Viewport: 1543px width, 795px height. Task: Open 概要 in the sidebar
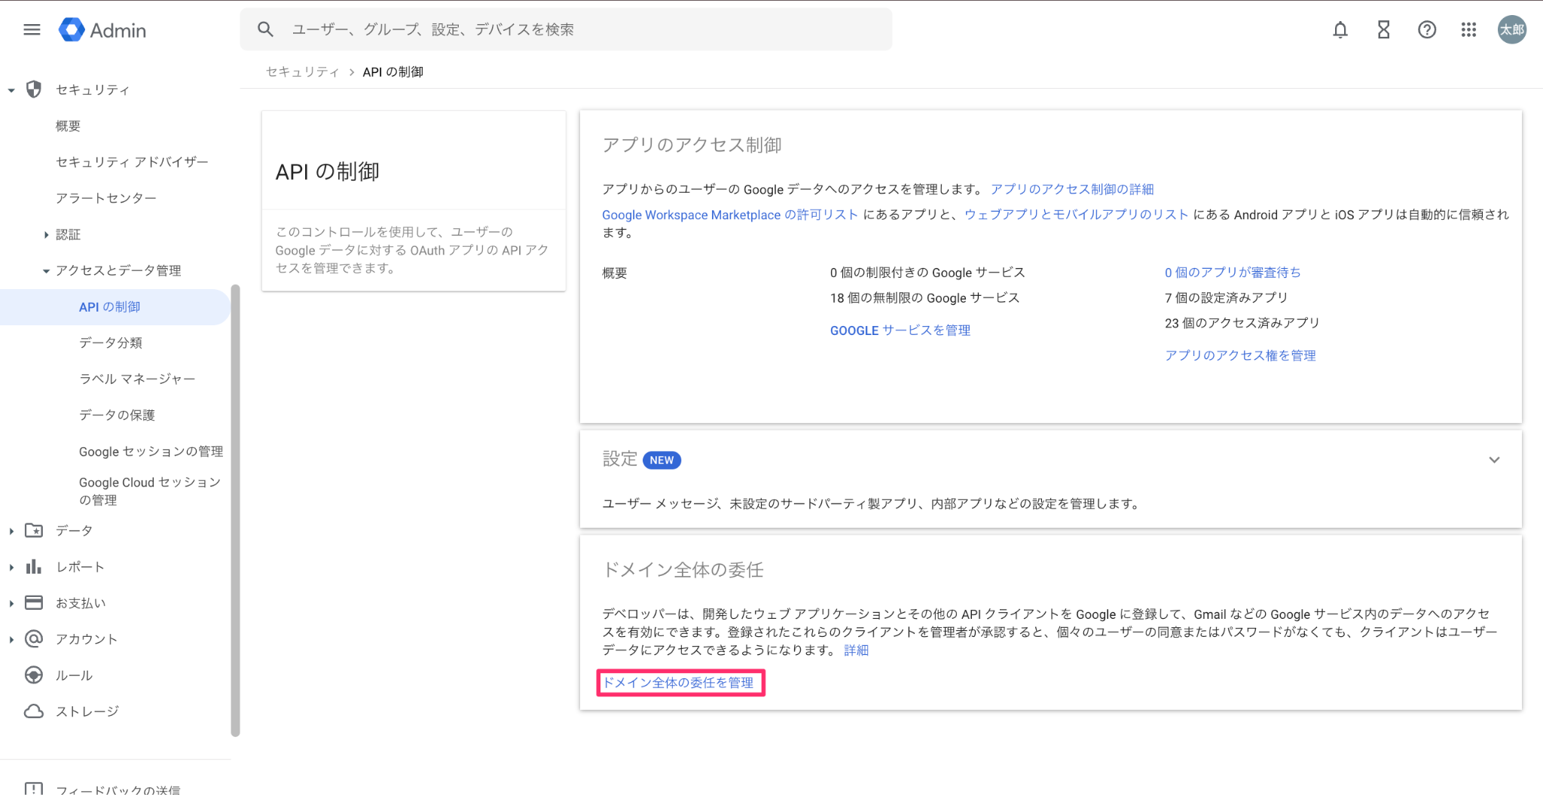tap(68, 126)
